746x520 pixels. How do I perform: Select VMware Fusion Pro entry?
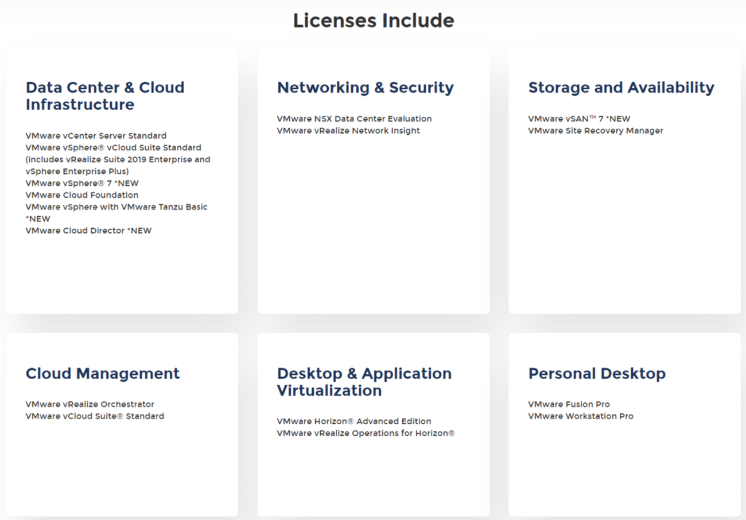(569, 404)
